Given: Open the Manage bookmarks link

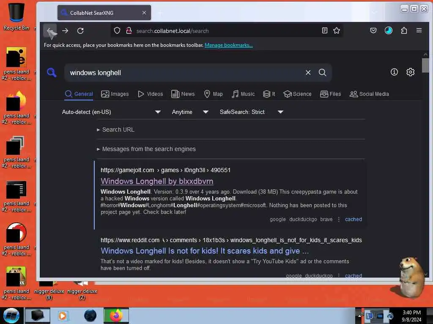Looking at the screenshot, I should 229,45.
